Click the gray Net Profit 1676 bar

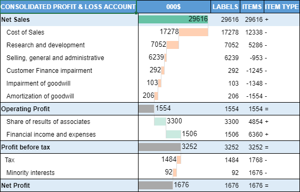[156, 185]
